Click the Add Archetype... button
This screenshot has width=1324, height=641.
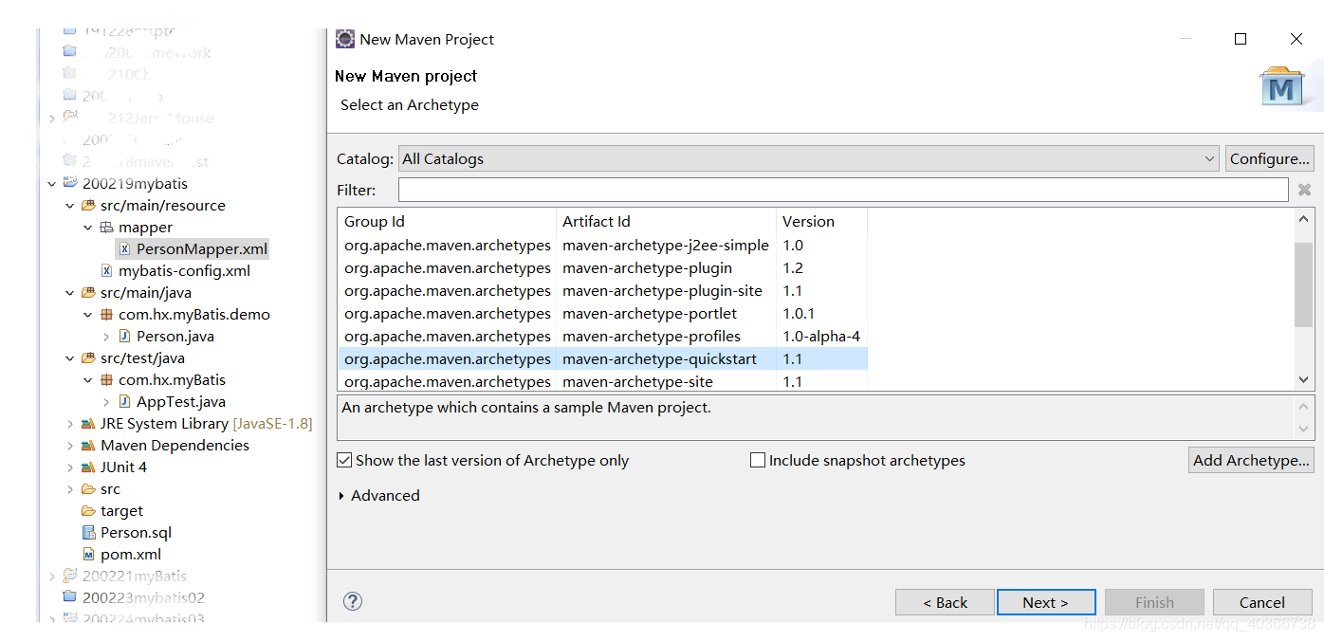click(x=1251, y=460)
